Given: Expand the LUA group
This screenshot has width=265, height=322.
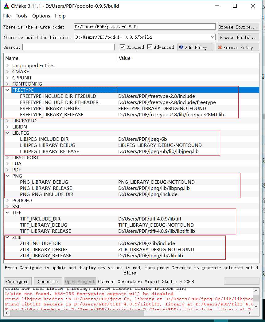Looking at the screenshot, I should pos(7,164).
